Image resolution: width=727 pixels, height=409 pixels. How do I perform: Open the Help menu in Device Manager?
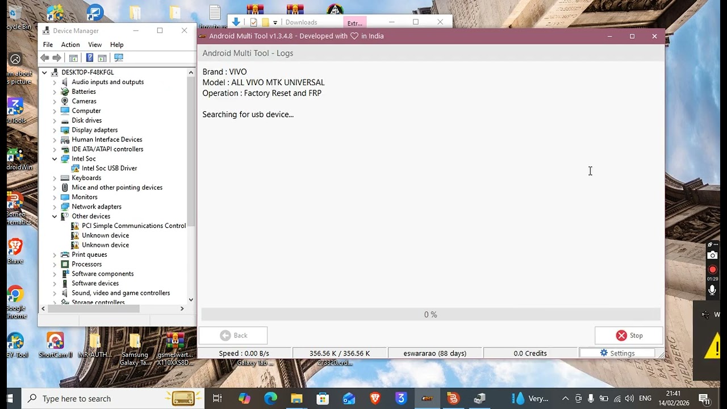point(117,45)
